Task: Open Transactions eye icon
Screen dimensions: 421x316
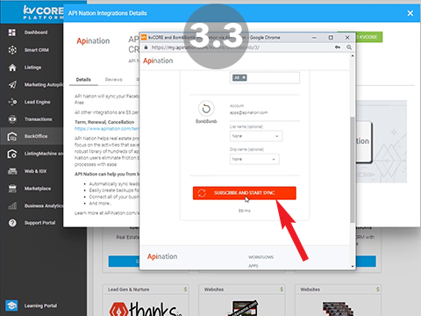Action: click(x=12, y=119)
